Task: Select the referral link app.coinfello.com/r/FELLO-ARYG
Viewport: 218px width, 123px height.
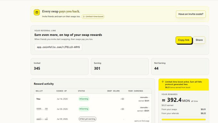Action: click(x=58, y=47)
